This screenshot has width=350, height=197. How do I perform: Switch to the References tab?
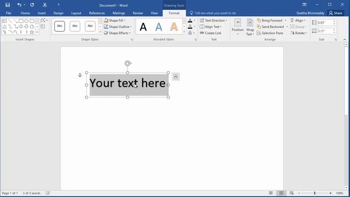point(97,13)
